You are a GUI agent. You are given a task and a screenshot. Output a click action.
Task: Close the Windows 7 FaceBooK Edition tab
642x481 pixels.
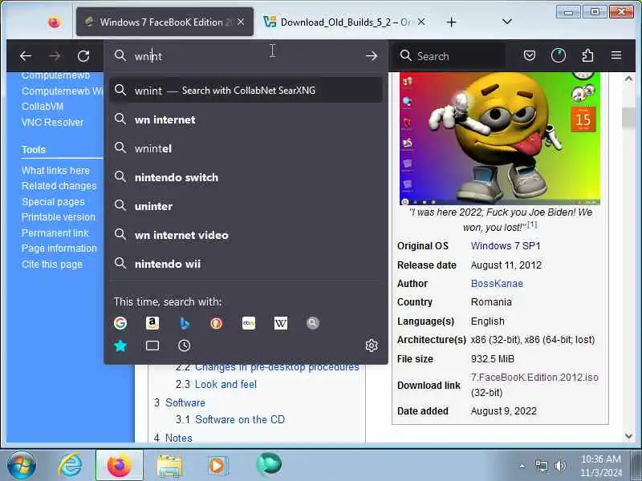tap(241, 22)
